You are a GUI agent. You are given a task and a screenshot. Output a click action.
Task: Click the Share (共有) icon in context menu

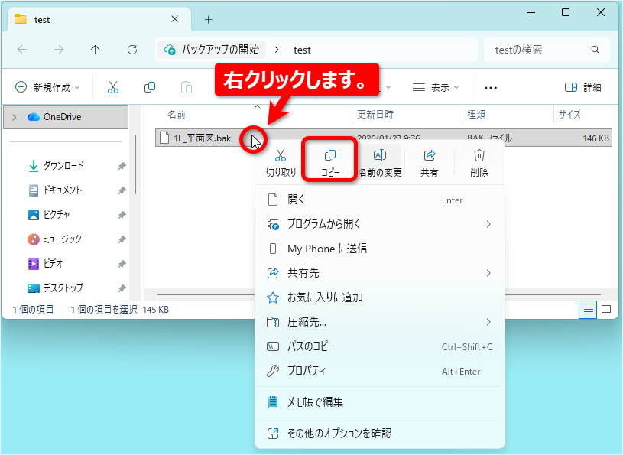click(430, 155)
